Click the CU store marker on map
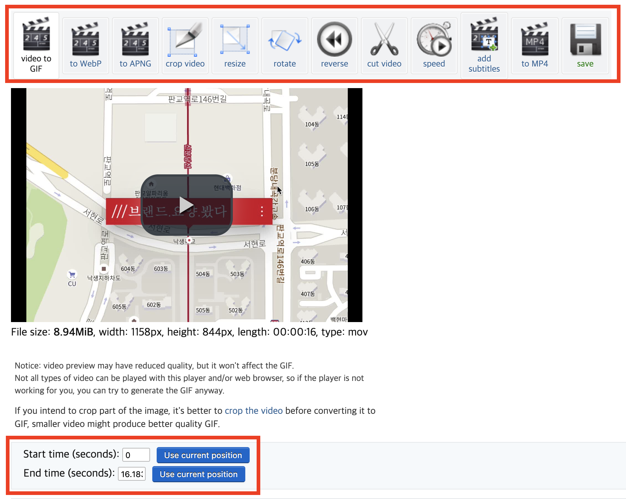Screen dimensions: 626x499 tap(72, 279)
